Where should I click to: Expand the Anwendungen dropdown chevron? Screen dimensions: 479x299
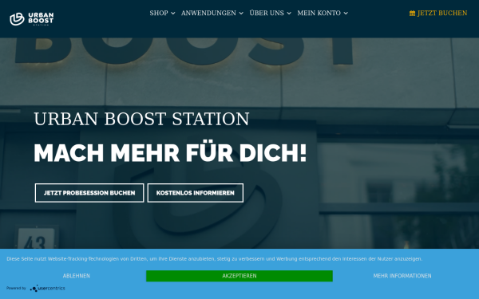241,13
